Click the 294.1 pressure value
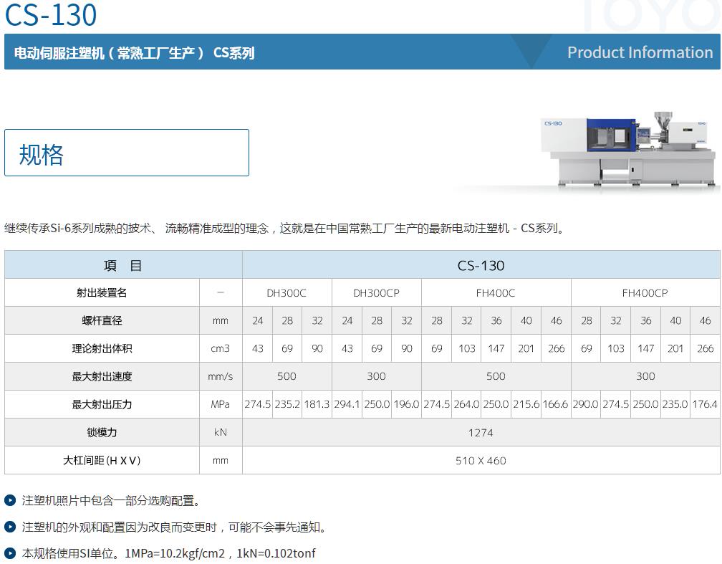This screenshot has height=564, width=722. [347, 404]
